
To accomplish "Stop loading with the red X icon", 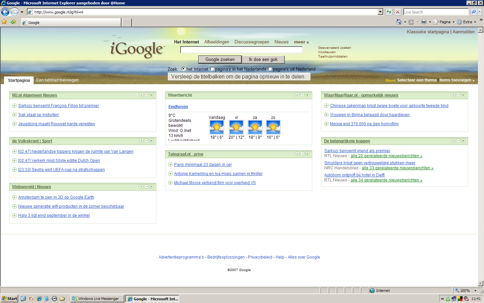I will pyautogui.click(x=398, y=12).
